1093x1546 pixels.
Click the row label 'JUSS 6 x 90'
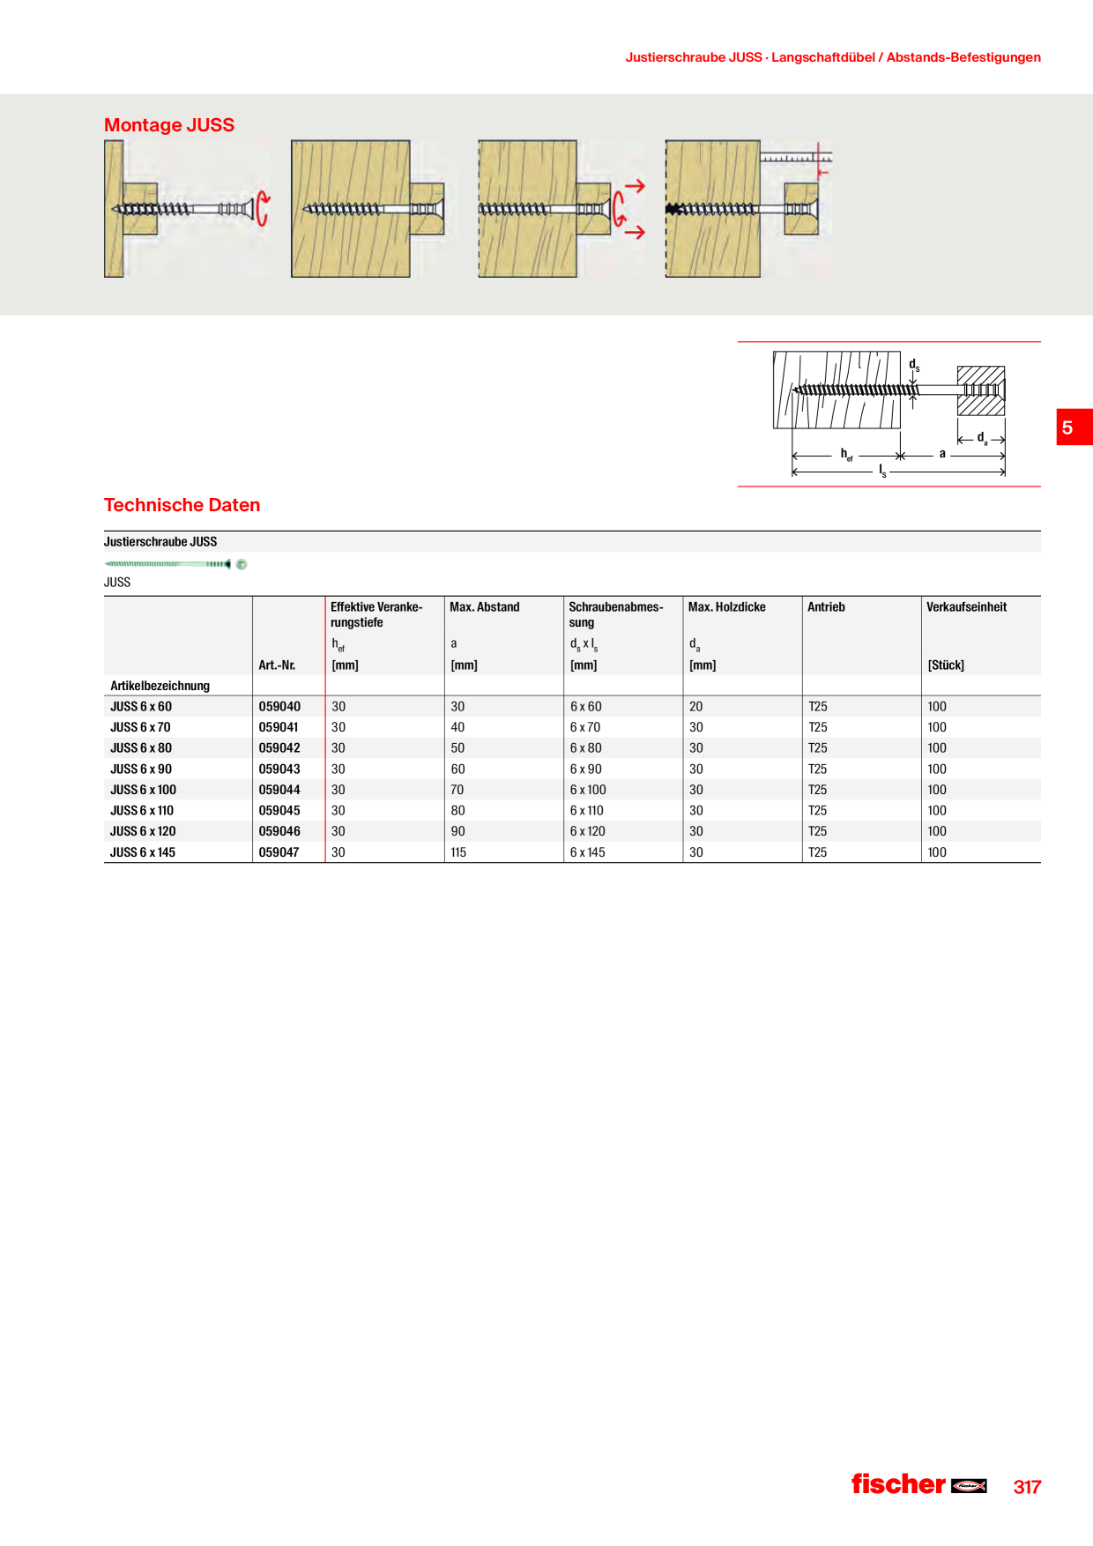point(141,769)
